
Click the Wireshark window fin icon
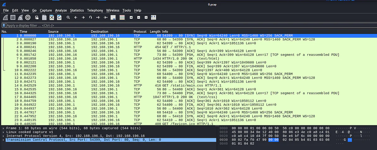4,4
